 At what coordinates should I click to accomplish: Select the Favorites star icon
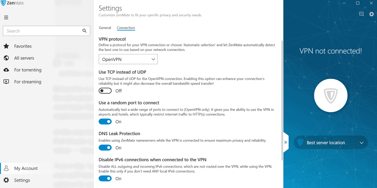click(x=6, y=46)
